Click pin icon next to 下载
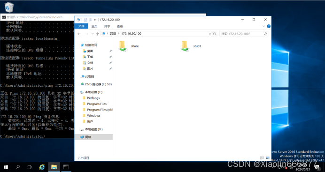This screenshot has height=172, width=325. point(110,57)
